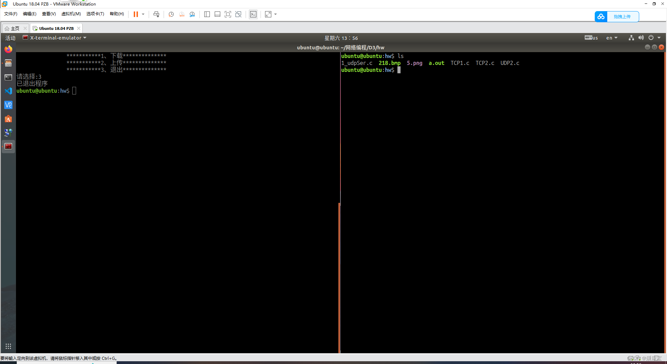Viewport: 667px width, 364px height.
Task: Open the power system menu icon
Action: tap(651, 38)
